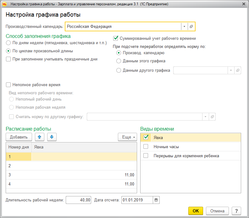249x218 pixels.
Task: Select schedule row with day number 1
Action: [71, 157]
